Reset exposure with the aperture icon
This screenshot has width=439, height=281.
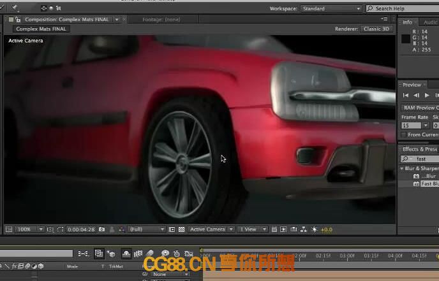314,229
